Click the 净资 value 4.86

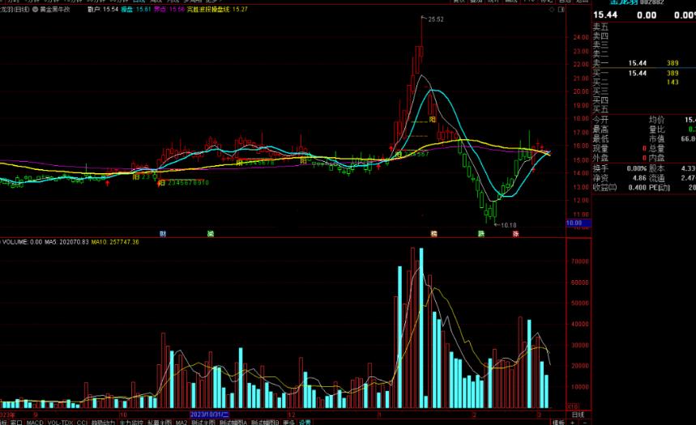[639, 178]
